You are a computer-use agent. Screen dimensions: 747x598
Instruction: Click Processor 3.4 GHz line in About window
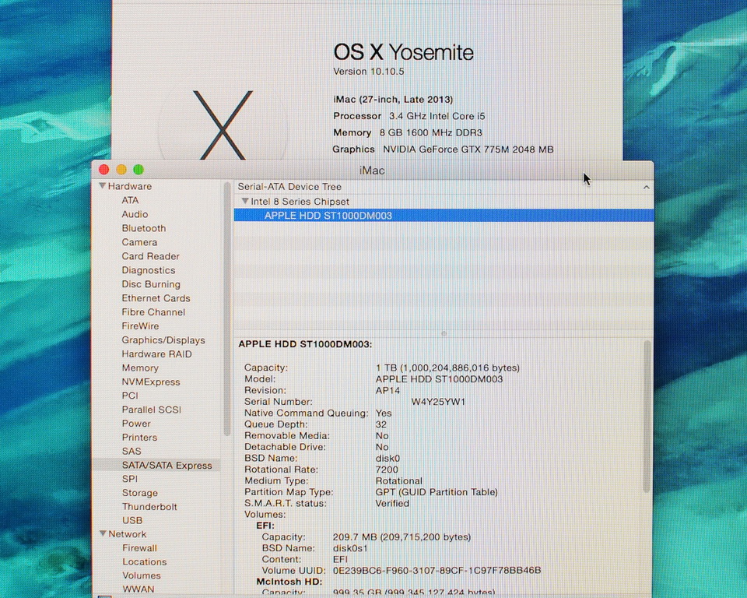(409, 116)
